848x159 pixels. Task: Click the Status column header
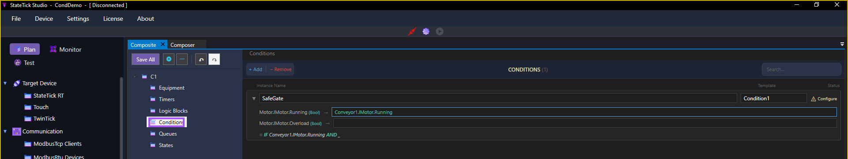833,86
